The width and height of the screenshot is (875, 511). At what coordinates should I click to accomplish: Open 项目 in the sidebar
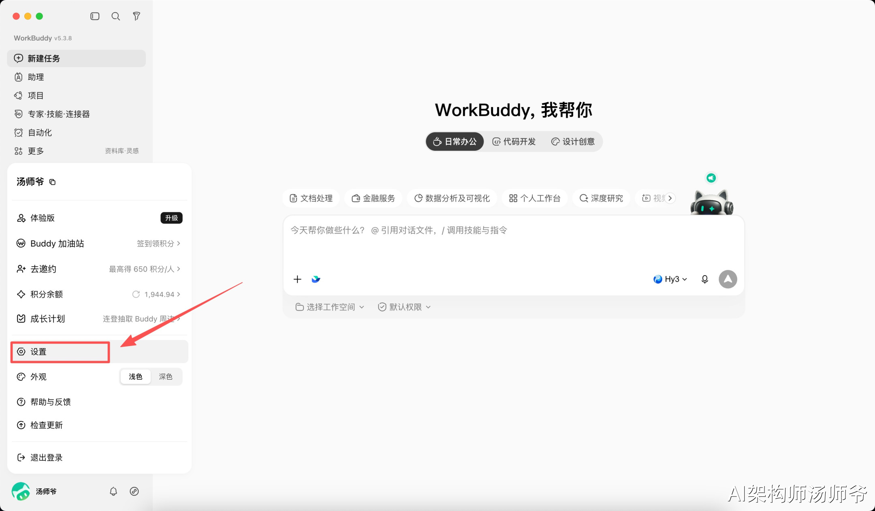click(x=76, y=96)
